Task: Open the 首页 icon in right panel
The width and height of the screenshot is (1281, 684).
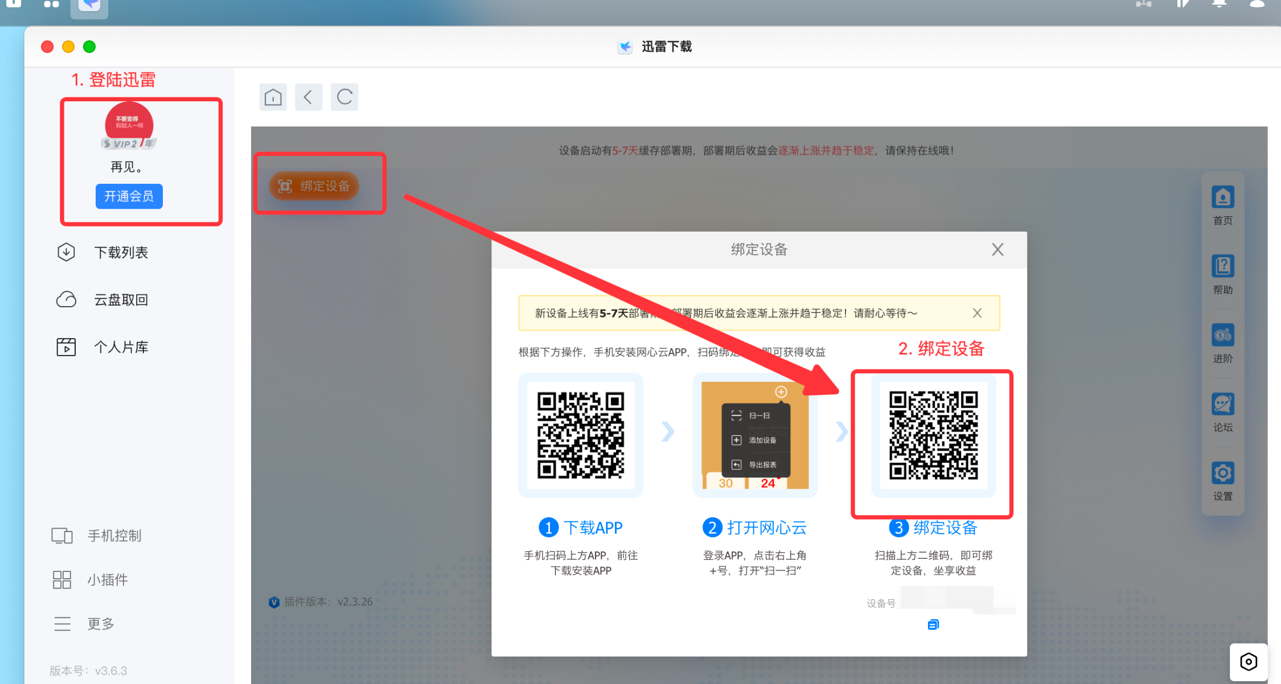Action: [x=1222, y=198]
